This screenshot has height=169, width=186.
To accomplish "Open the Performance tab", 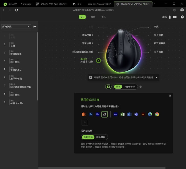I will point(93,17).
